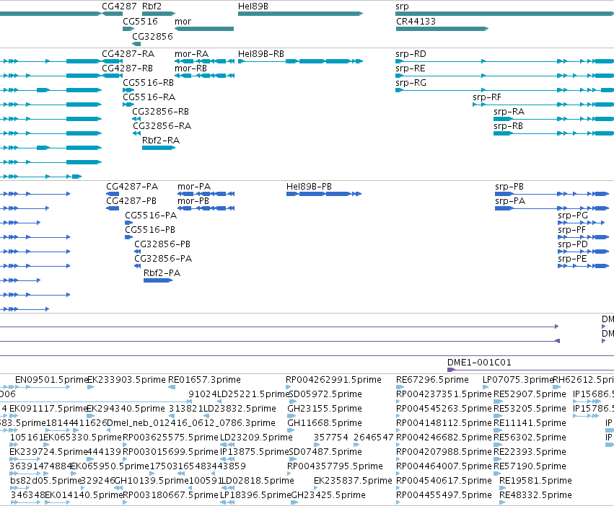This screenshot has width=614, height=506.
Task: Select transcript CG4287-RA
Action: (x=113, y=61)
